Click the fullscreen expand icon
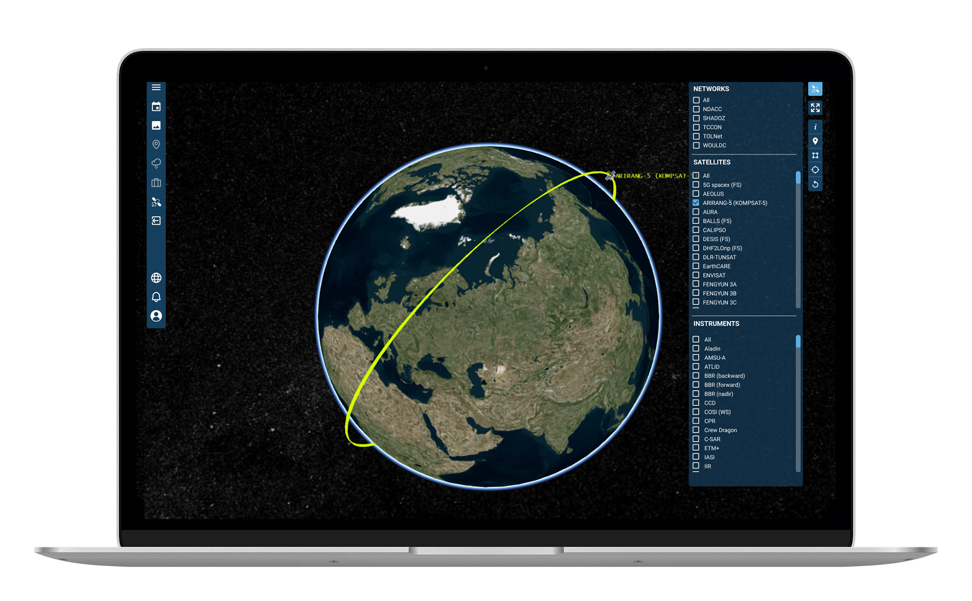 click(x=816, y=108)
